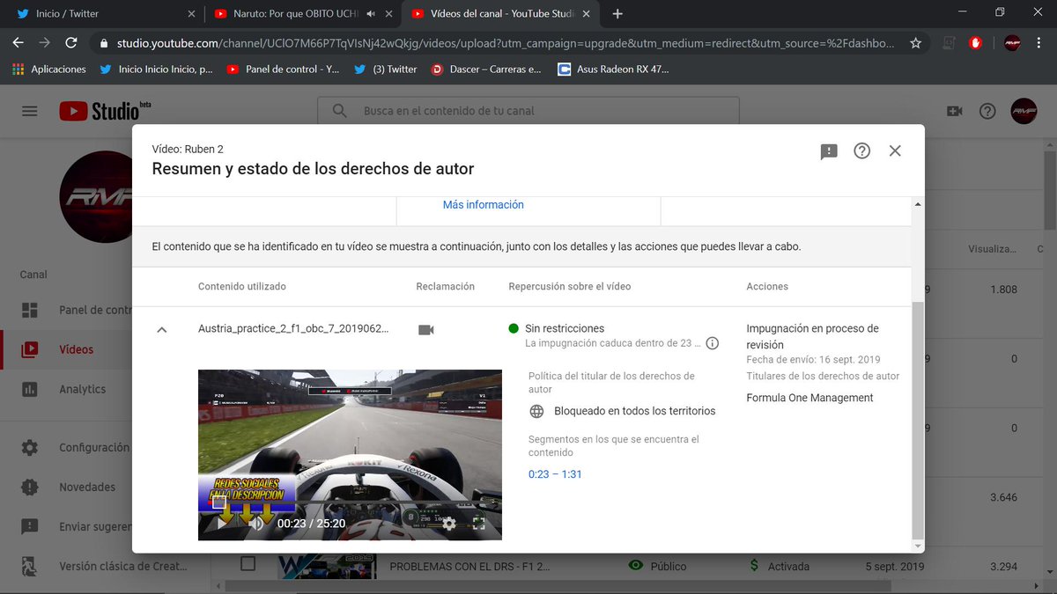Open Dascer – Carreras bookmark
The image size is (1057, 594).
(x=486, y=69)
